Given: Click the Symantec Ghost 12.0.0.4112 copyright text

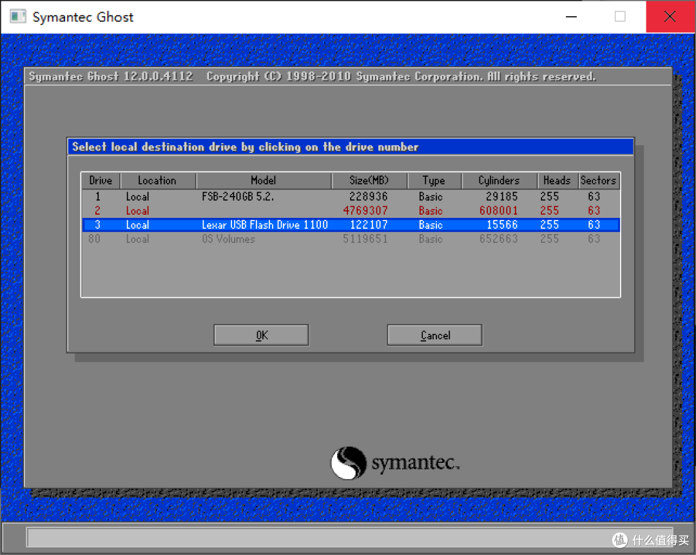Looking at the screenshot, I should [x=312, y=76].
